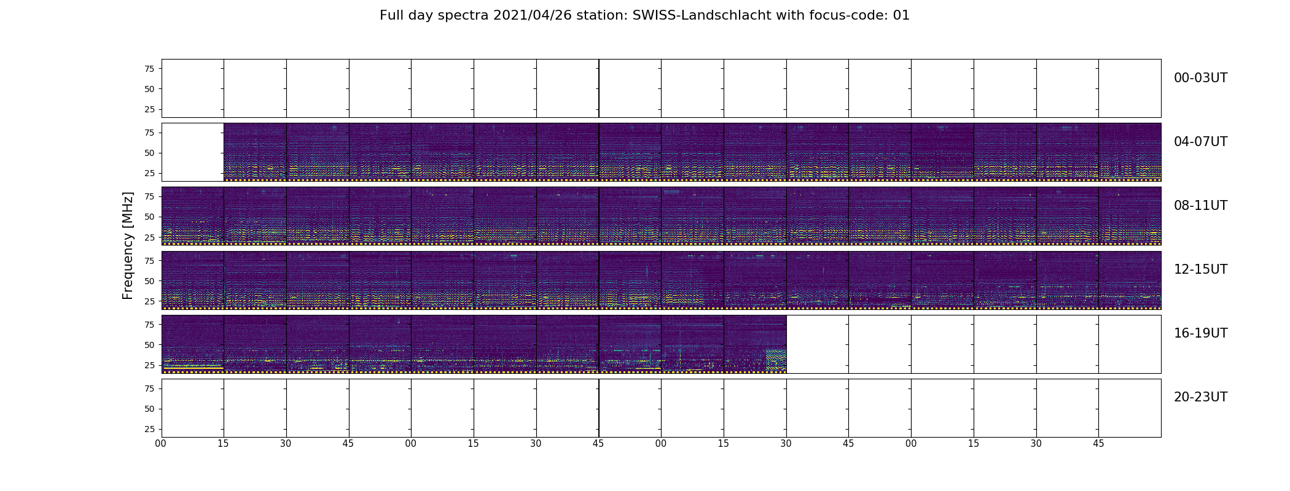Select the 12-15UT spectrogram strip
The width and height of the screenshot is (1290, 491).
(x=661, y=280)
